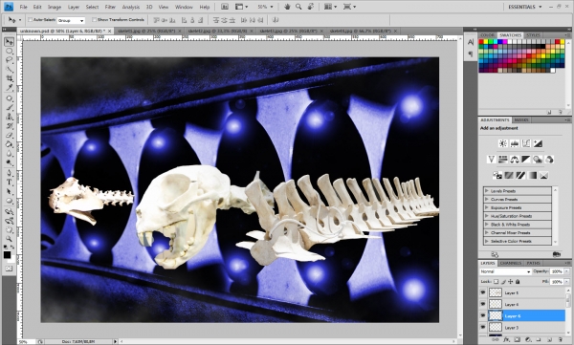Enable Show Transform Controls checkbox

(94, 20)
